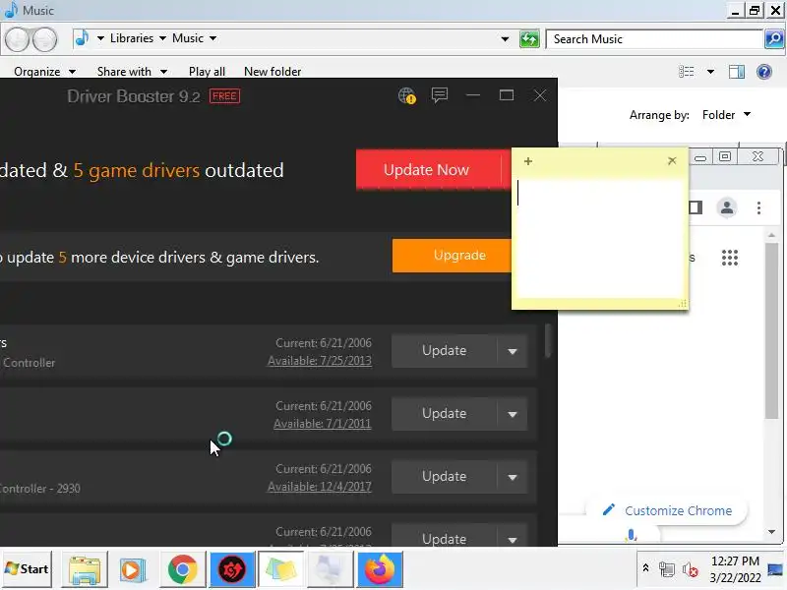
Task: Expand options for 12/4/2017 driver Update
Action: (512, 477)
